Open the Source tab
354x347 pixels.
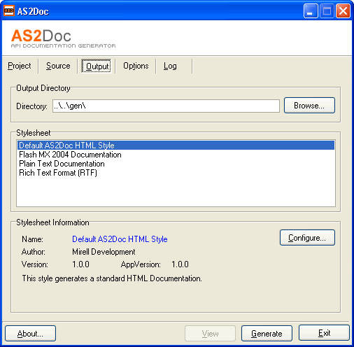(58, 66)
